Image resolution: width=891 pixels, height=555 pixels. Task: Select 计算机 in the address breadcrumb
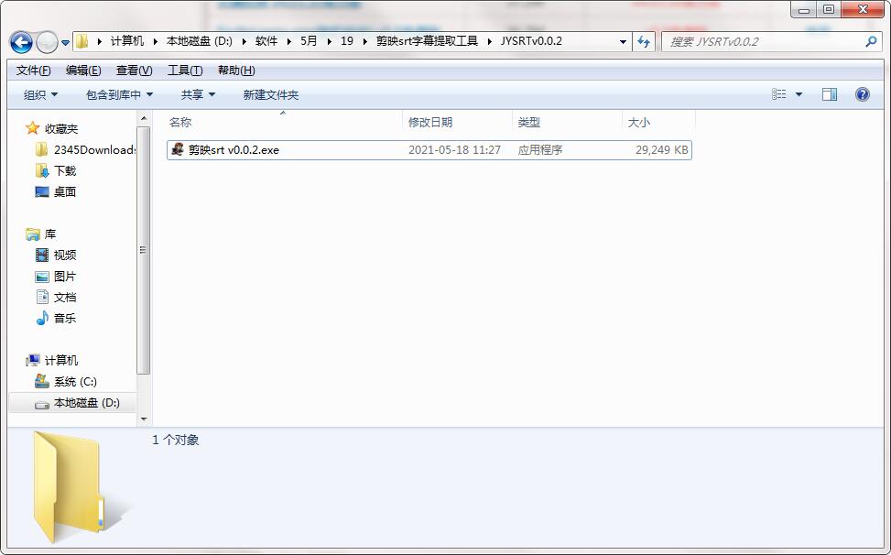126,41
